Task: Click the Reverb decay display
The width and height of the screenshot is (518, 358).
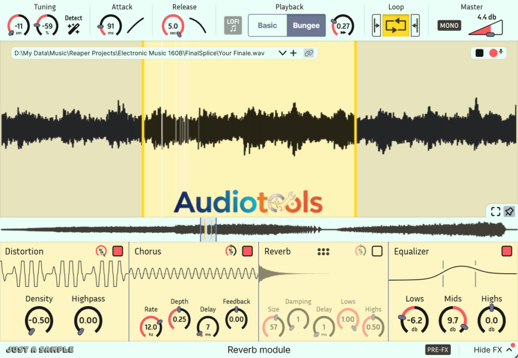Action: pos(294,274)
